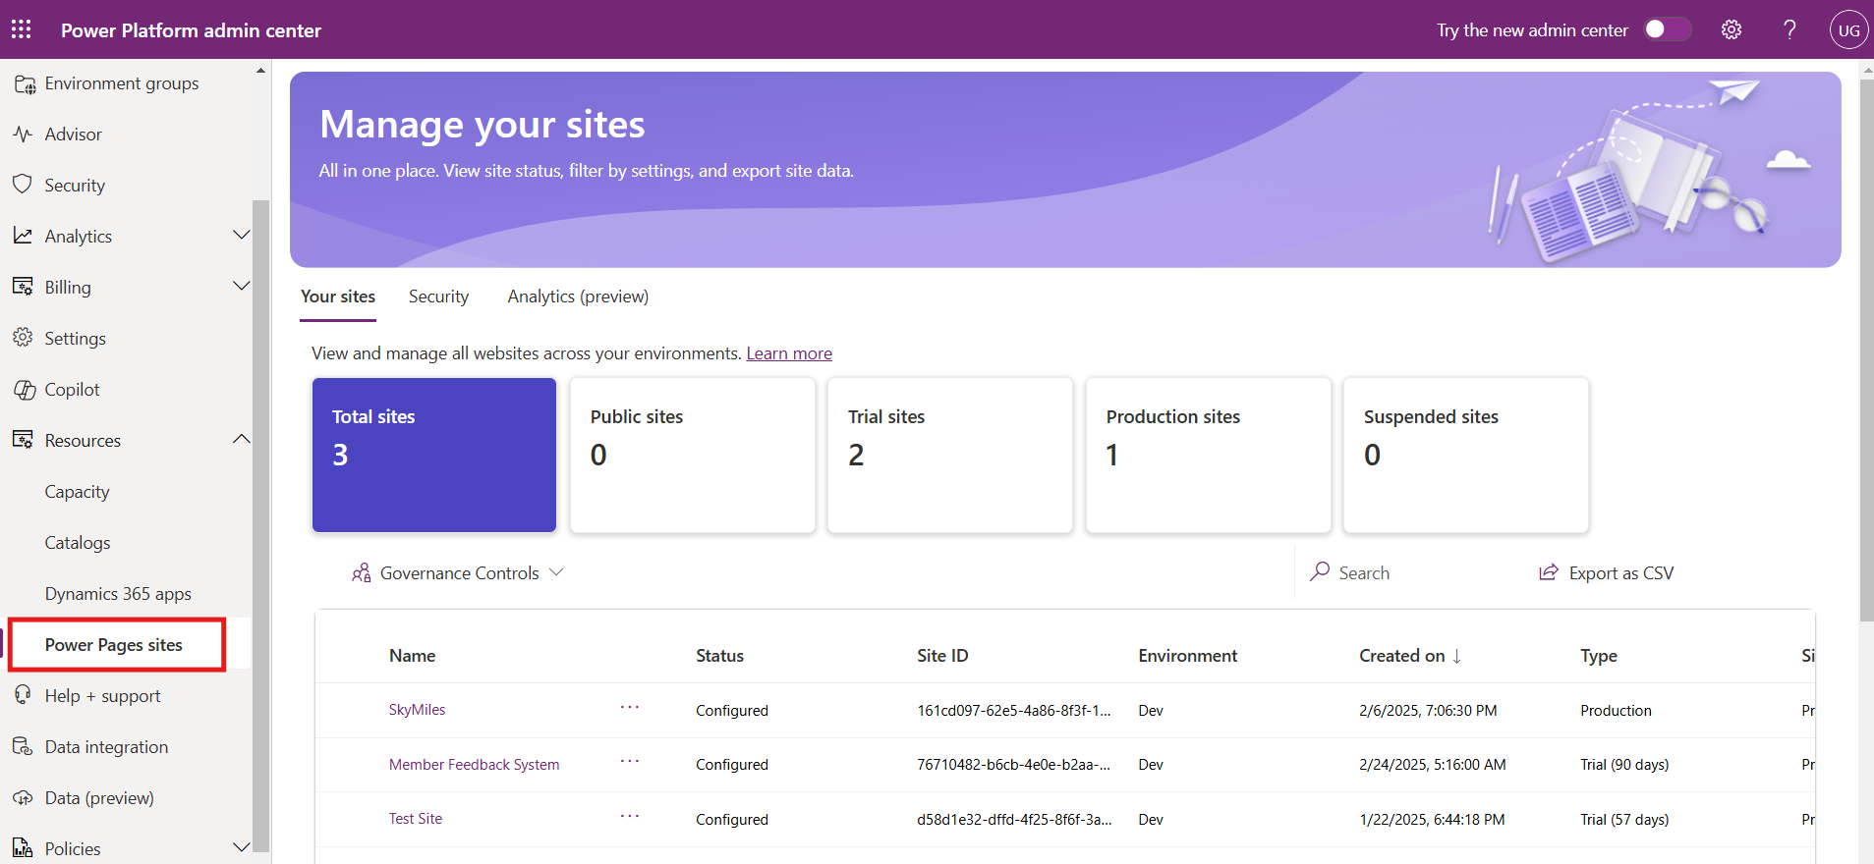Open the Governance Controls dropdown
Viewport: 1874px width, 864px height.
pyautogui.click(x=458, y=572)
